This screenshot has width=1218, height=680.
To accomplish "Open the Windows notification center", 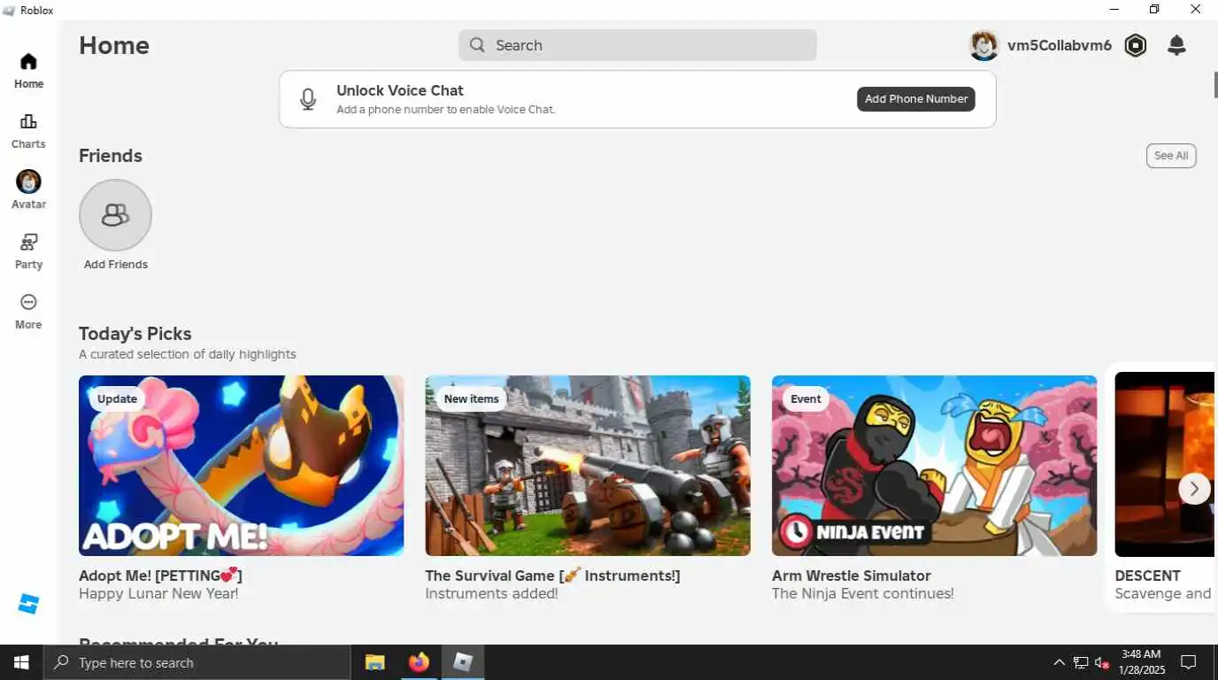I will click(x=1189, y=662).
